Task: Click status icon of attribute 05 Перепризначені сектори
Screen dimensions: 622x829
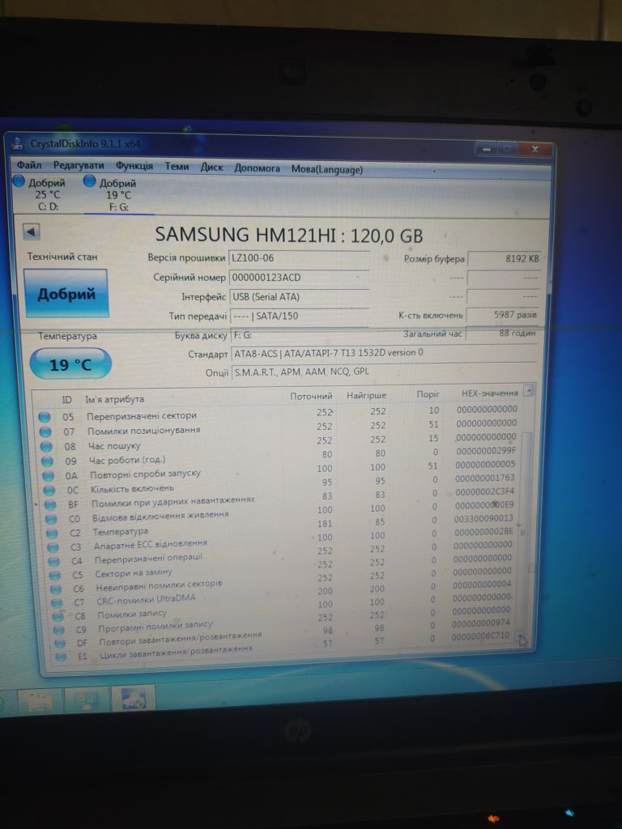Action: pyautogui.click(x=45, y=417)
